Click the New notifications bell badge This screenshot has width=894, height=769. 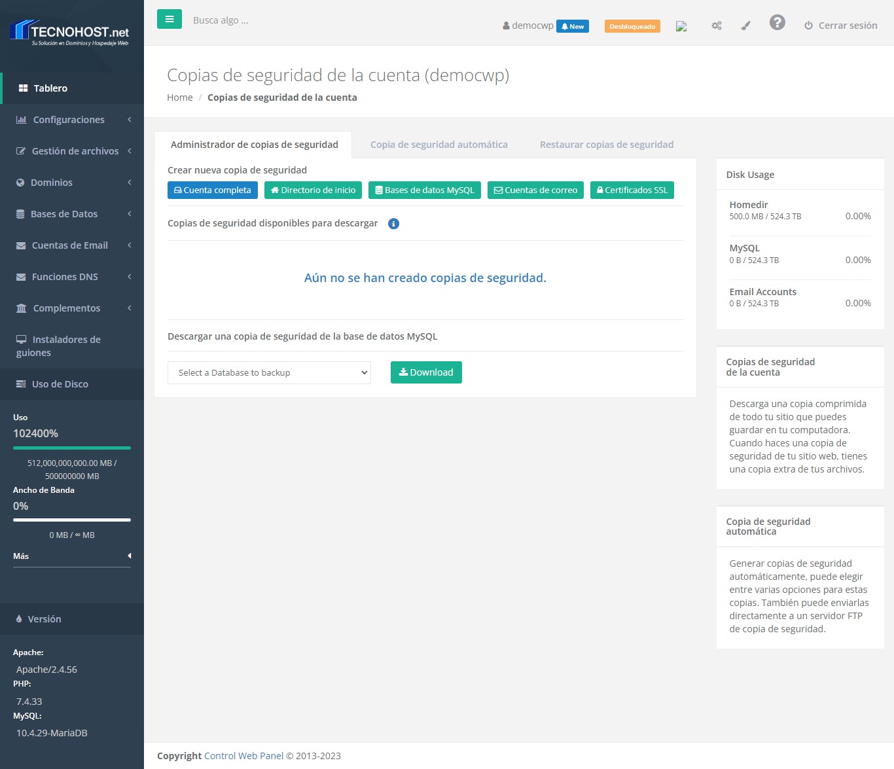click(573, 26)
